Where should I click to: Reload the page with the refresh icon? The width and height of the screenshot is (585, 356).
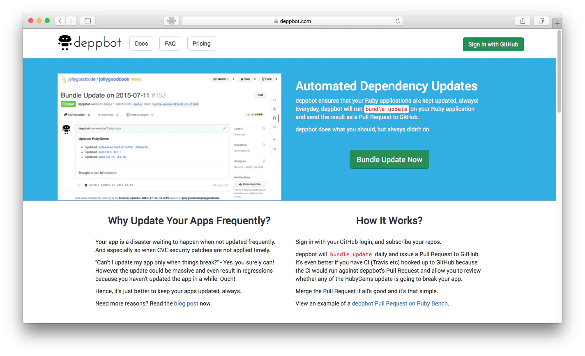coord(398,21)
